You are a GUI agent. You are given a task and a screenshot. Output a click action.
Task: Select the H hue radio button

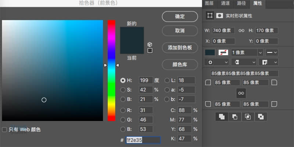[x=123, y=80]
